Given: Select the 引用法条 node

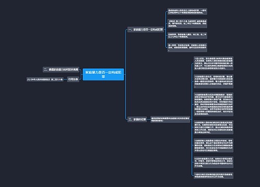Looking at the screenshot, I should click(73, 79).
